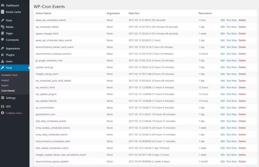Image resolution: width=259 pixels, height=167 pixels.
Task: Run Now the wp_version_check event
Action: point(232,87)
